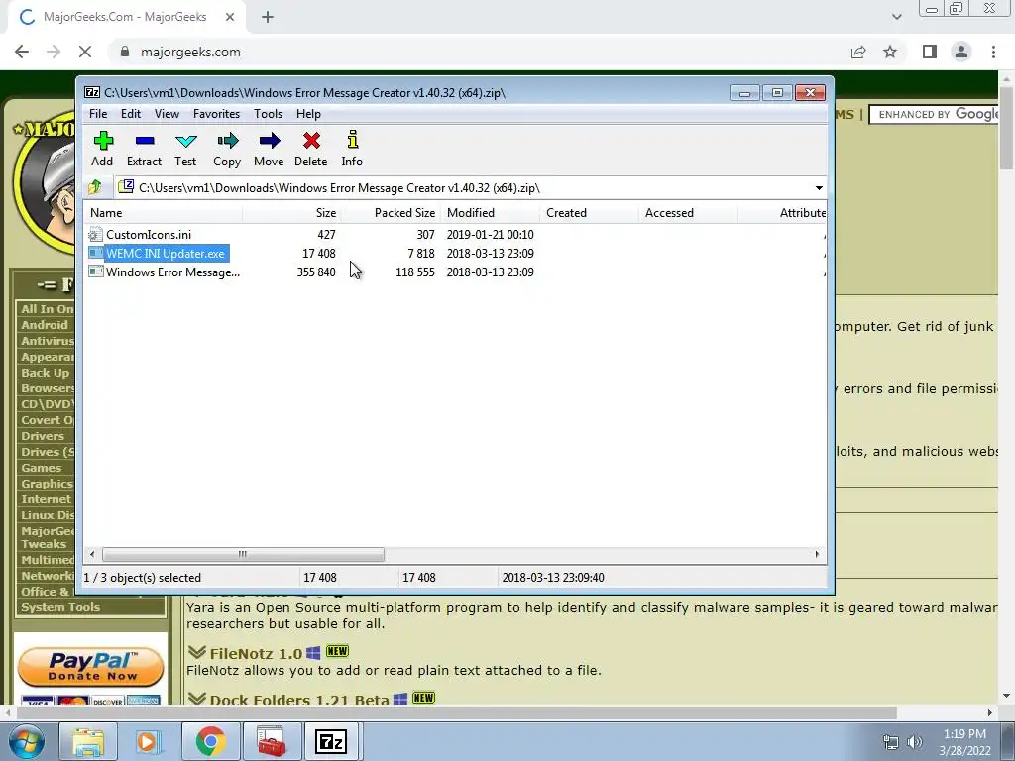Screen dimensions: 1015x761
Task: Open the Chrome three-dot menu
Action: point(993,52)
